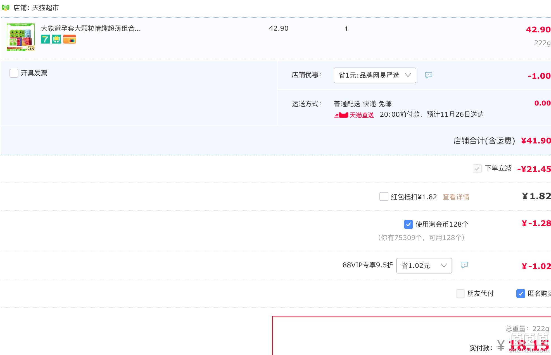551x355 pixels.
Task: Tick the 红包抵扣¥1.82 checkbox
Action: coord(384,196)
